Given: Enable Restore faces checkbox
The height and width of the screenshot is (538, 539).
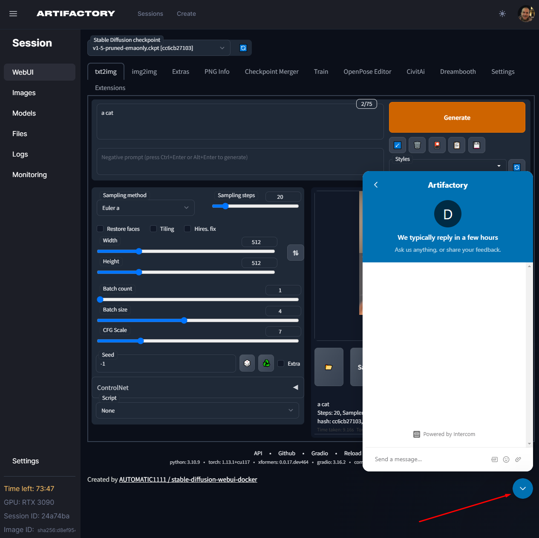Looking at the screenshot, I should [x=100, y=229].
